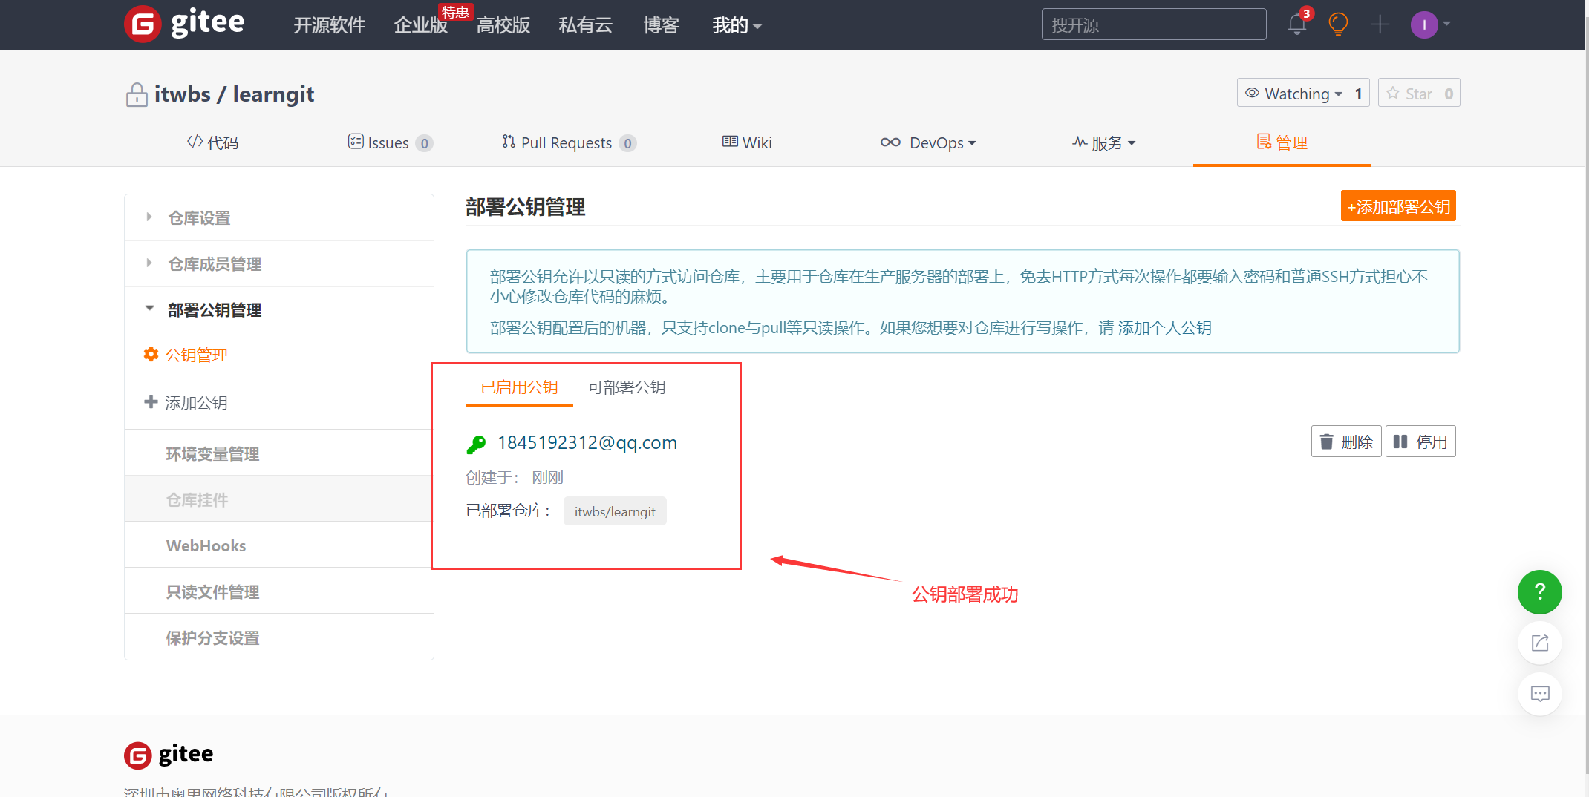Click the 添加部署公钥 button
The image size is (1589, 797).
point(1398,206)
